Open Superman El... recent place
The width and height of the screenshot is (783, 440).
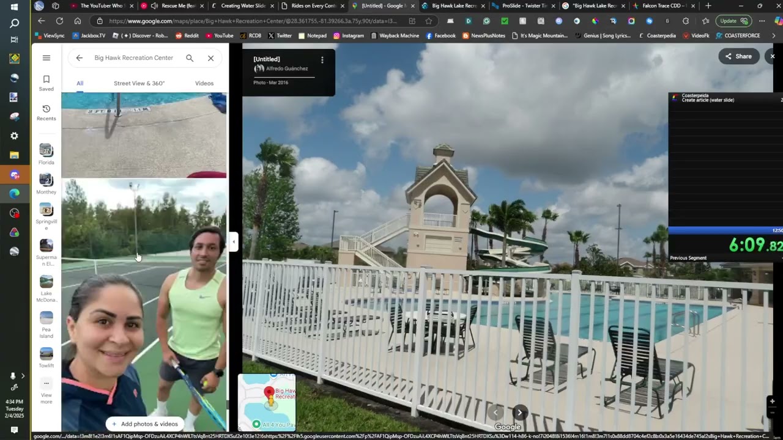point(46,253)
